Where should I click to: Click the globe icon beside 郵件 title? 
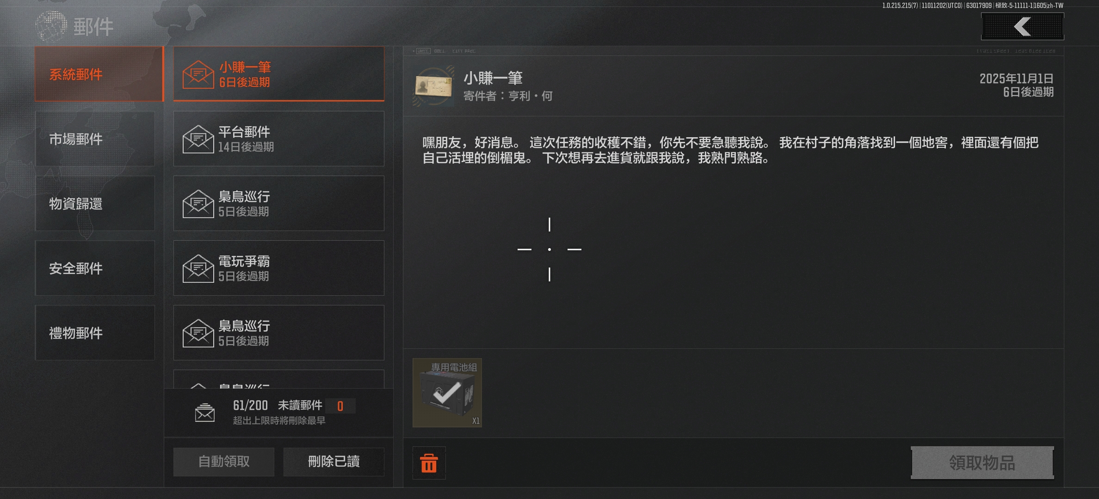(51, 26)
